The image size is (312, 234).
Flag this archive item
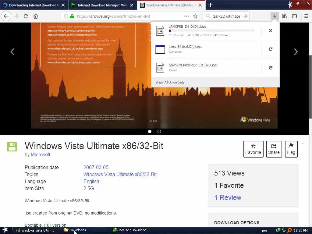(291, 149)
